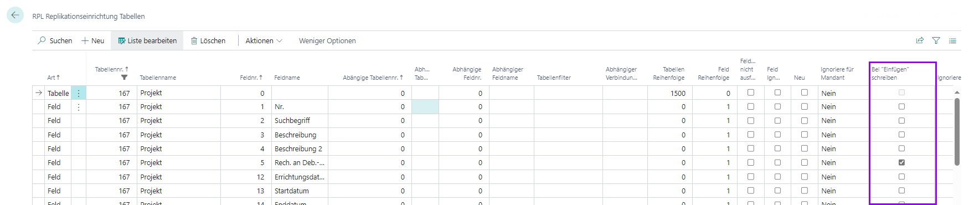974x205 pixels.
Task: Check Bei Einfügen schreiben for Suchbegriff row
Action: [x=901, y=120]
